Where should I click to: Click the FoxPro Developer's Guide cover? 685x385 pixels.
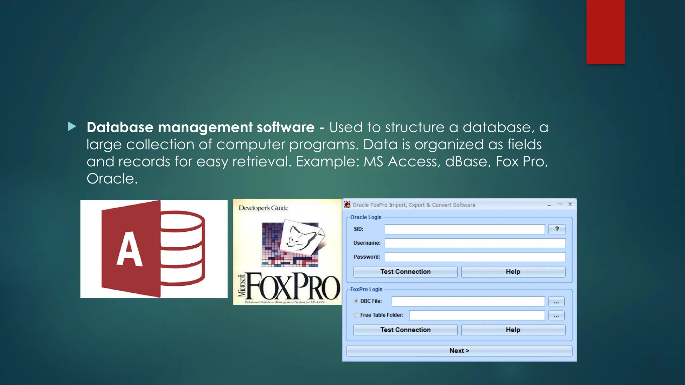pos(287,252)
